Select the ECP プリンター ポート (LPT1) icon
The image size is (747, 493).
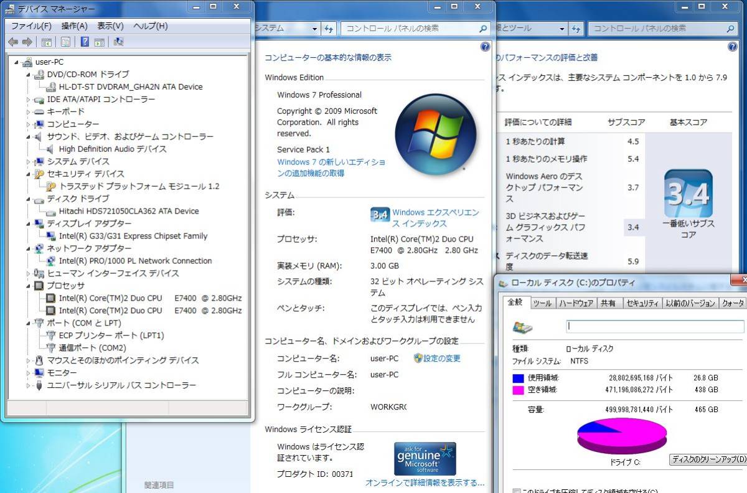[x=51, y=336]
